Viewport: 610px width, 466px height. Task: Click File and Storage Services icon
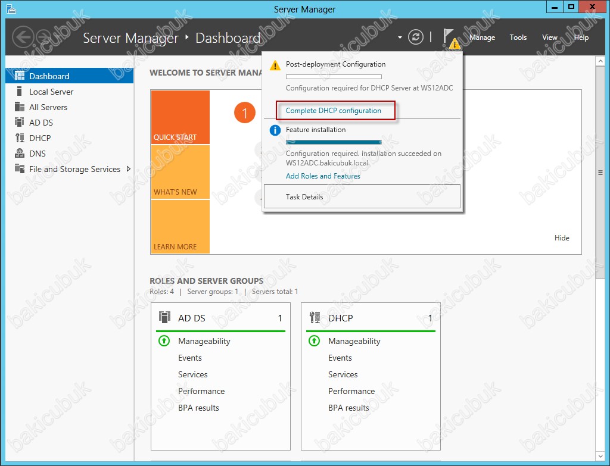[20, 168]
